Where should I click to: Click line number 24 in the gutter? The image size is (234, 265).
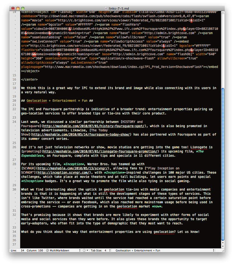pos(14,122)
